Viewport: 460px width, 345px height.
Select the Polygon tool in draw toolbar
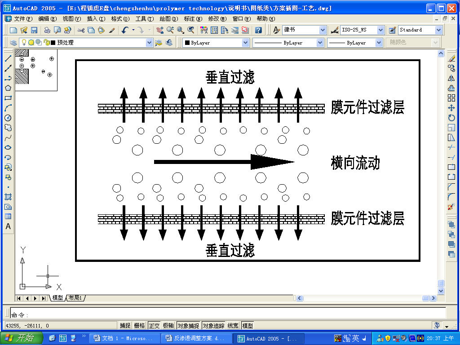[8, 88]
